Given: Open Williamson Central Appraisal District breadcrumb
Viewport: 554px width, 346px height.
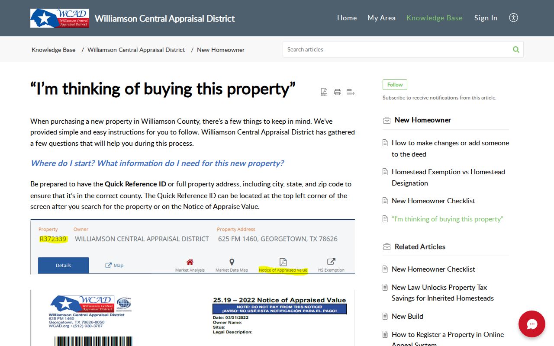Looking at the screenshot, I should coord(136,50).
